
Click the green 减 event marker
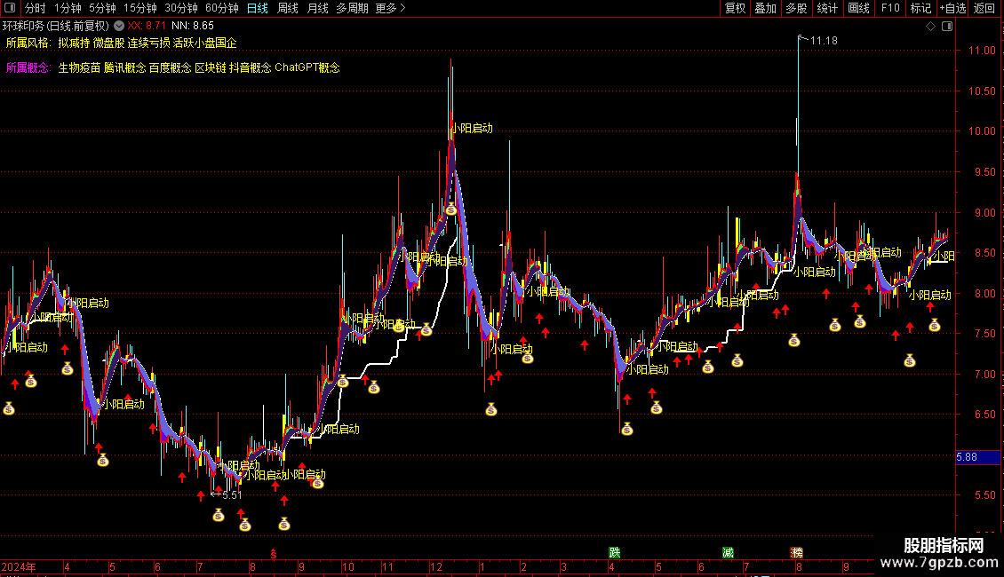[x=728, y=552]
